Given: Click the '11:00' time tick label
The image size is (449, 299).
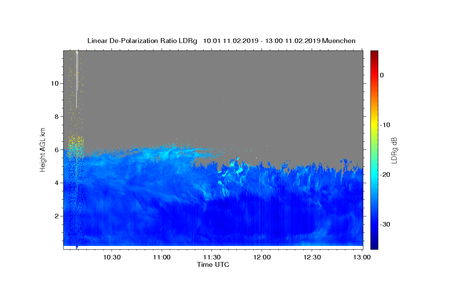Looking at the screenshot, I should tap(162, 257).
